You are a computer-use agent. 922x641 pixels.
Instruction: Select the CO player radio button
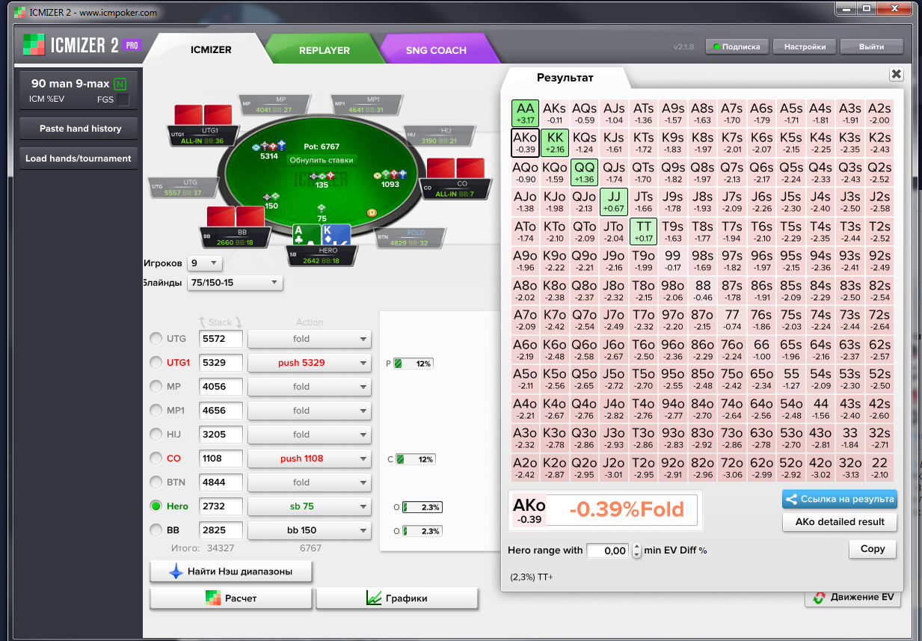pyautogui.click(x=156, y=458)
